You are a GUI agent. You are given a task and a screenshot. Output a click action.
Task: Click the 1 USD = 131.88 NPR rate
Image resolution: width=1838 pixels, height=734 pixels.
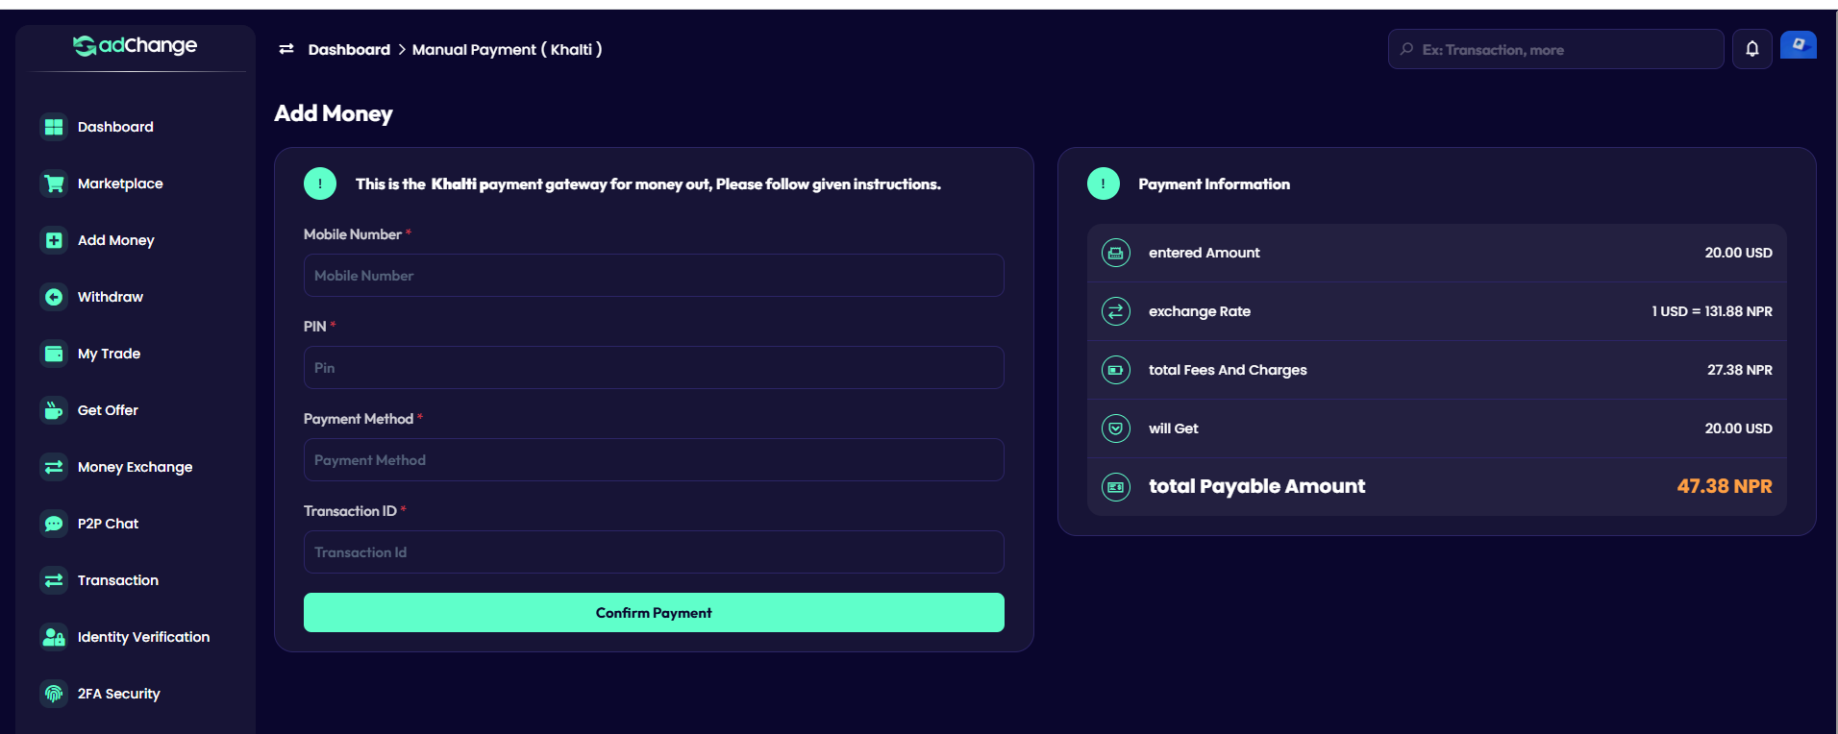point(1712,311)
